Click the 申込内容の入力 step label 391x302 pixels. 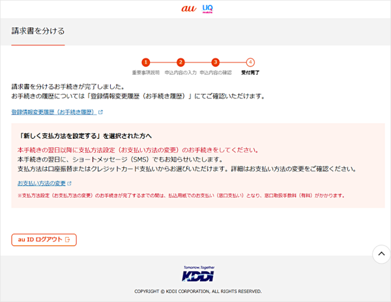tap(181, 73)
